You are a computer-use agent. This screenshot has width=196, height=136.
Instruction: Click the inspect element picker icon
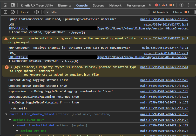tap(5, 5)
